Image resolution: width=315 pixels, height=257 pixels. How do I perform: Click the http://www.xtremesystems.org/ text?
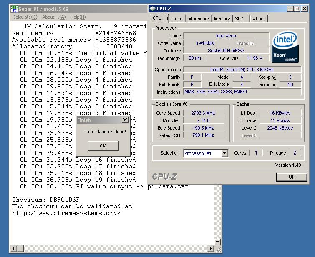coord(67,213)
